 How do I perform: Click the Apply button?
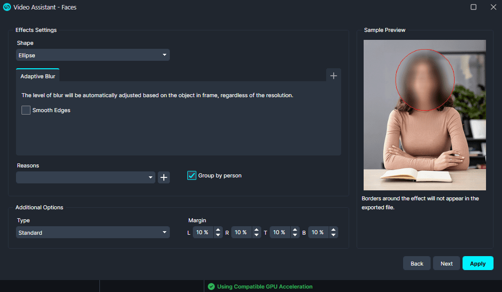[478, 263]
